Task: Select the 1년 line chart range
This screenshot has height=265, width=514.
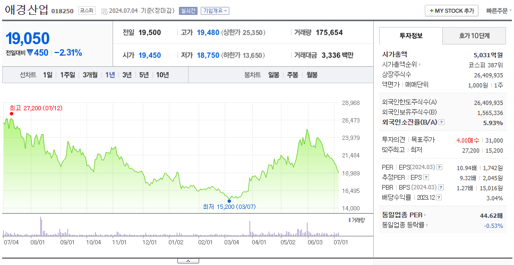Action: 110,75
